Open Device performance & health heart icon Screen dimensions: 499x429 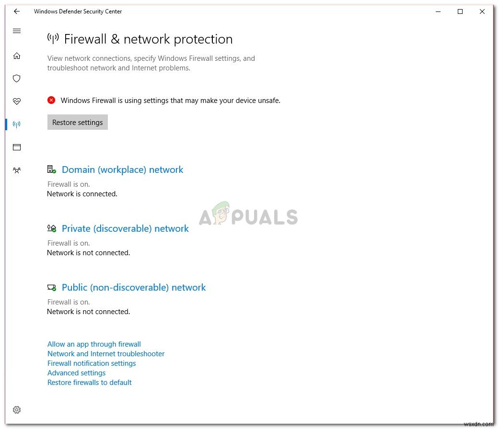17,101
